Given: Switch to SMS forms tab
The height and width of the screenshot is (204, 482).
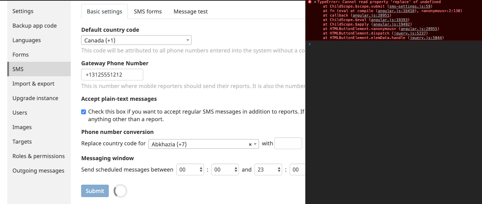Looking at the screenshot, I should [x=148, y=11].
